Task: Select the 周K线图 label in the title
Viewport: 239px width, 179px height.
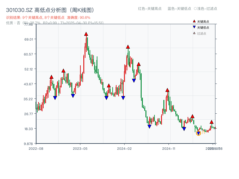Action: coord(82,9)
